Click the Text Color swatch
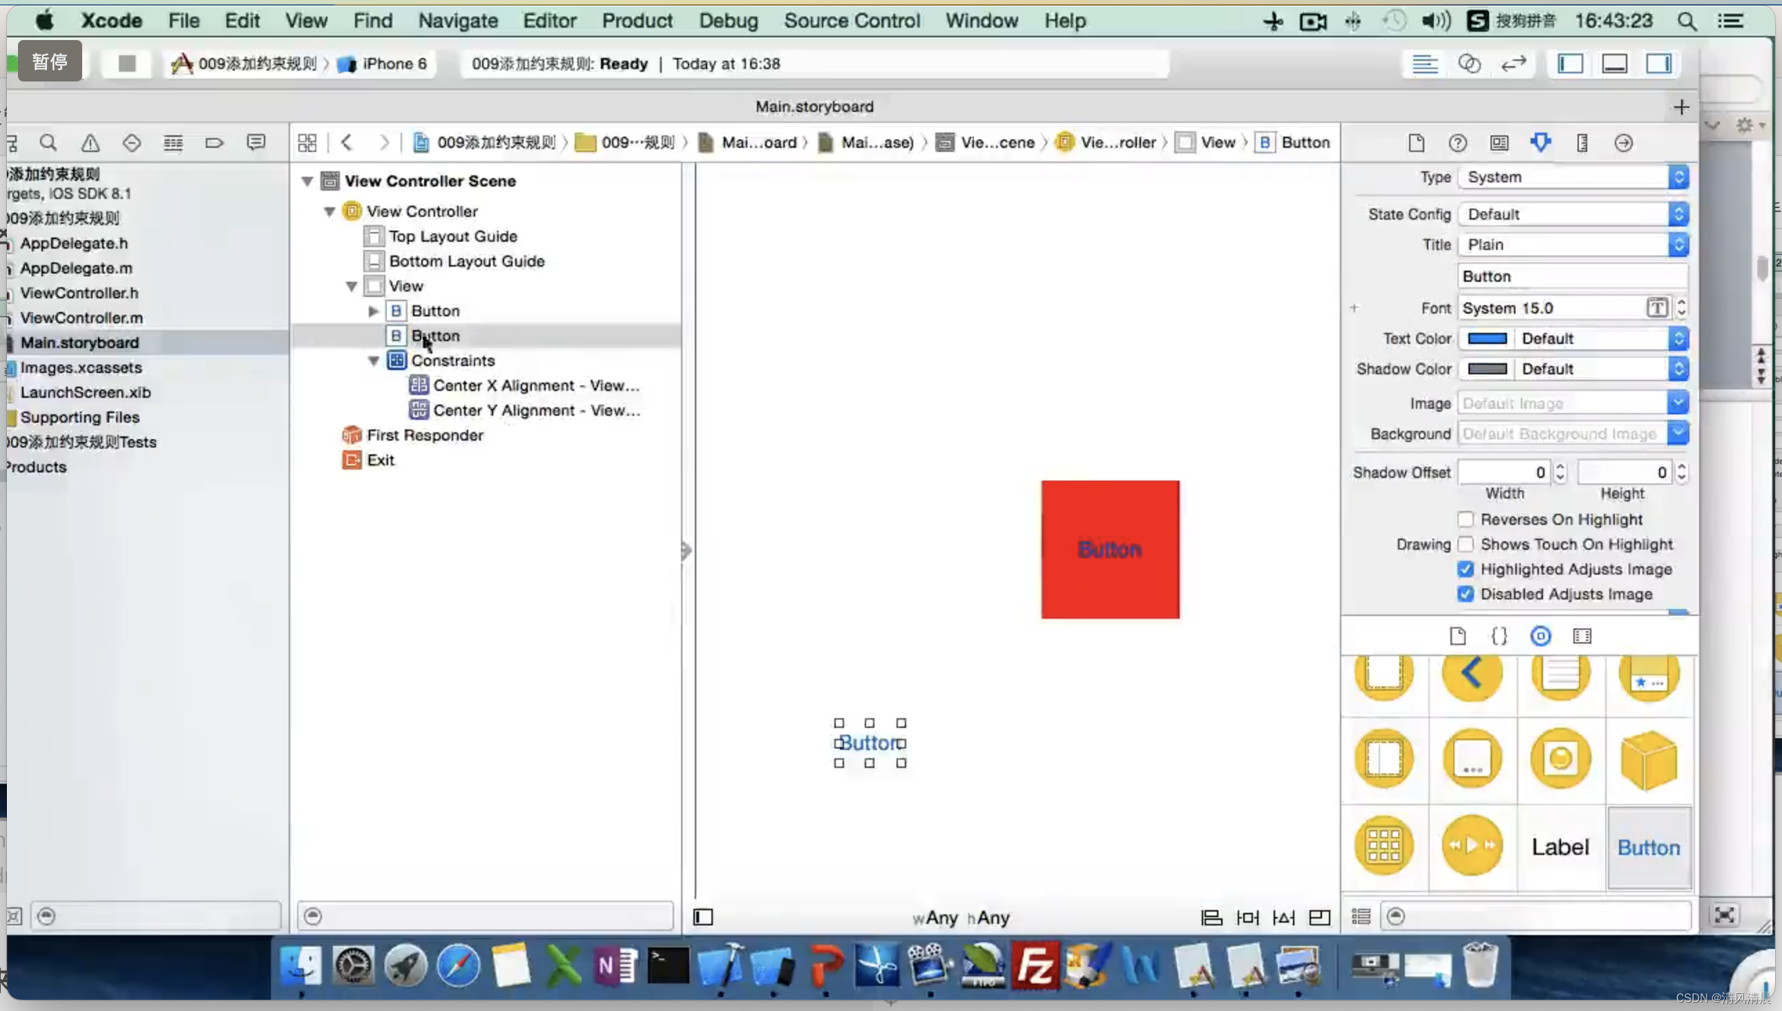This screenshot has height=1011, width=1782. coord(1487,339)
